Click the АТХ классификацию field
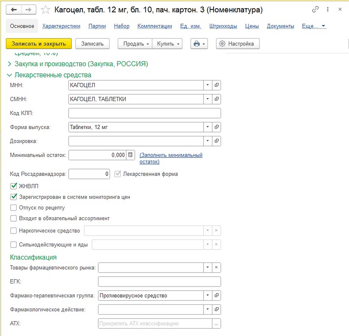Screen dimensions: 349x336 155,323
